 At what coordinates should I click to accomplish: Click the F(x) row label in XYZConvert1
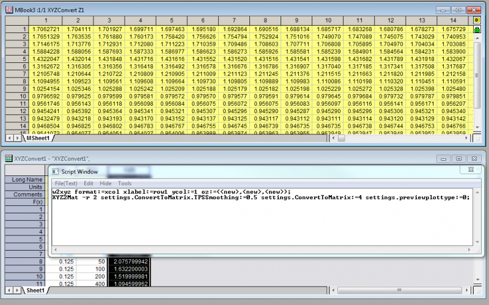tap(25, 202)
